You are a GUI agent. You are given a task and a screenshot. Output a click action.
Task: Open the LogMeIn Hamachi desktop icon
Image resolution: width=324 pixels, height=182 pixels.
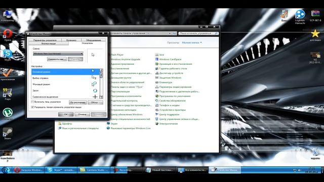[x=300, y=17]
